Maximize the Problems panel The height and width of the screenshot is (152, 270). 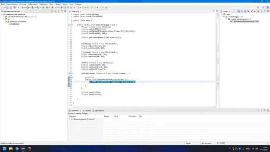[x=267, y=111]
